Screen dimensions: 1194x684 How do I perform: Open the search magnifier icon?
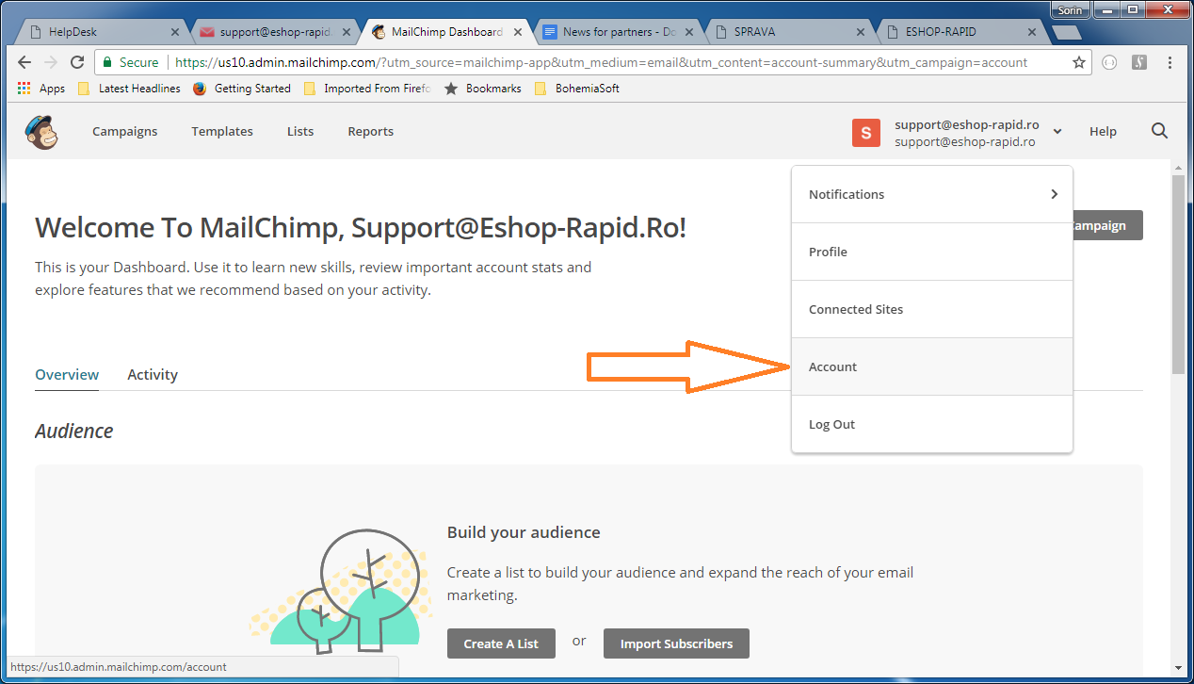tap(1159, 131)
